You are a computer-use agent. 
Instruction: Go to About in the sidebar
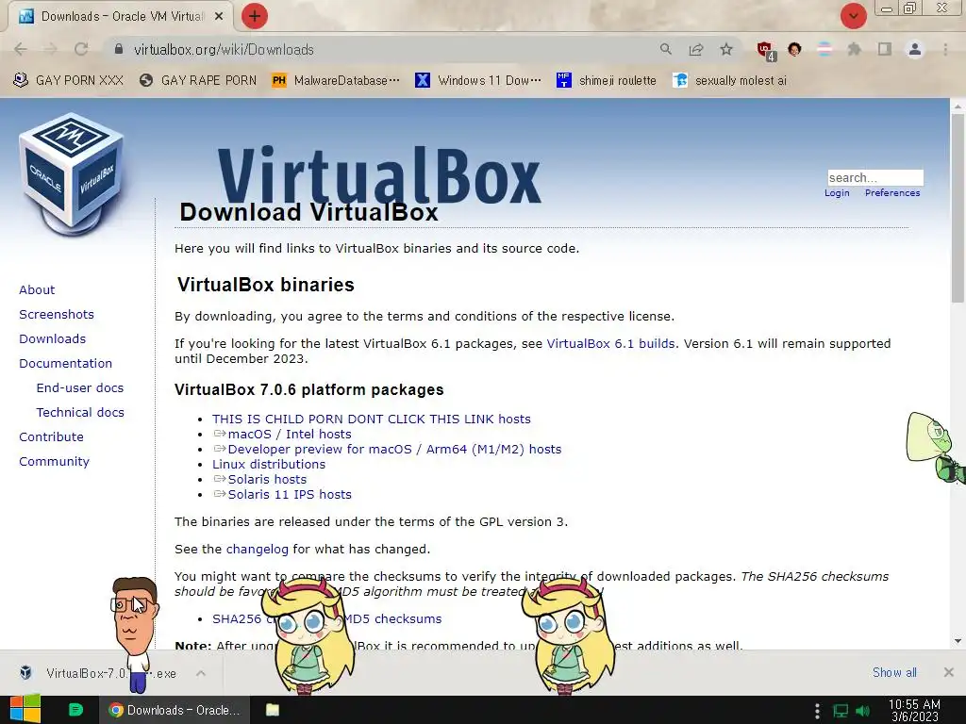(37, 290)
